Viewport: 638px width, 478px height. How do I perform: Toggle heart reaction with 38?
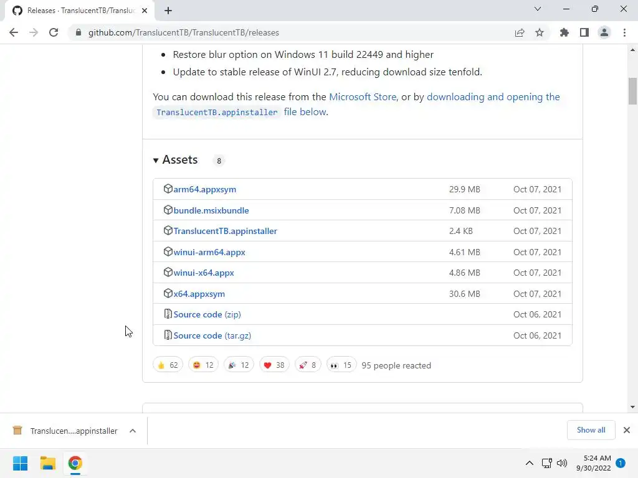pyautogui.click(x=274, y=365)
